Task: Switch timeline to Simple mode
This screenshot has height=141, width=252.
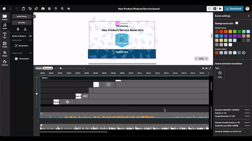Action: point(38,68)
